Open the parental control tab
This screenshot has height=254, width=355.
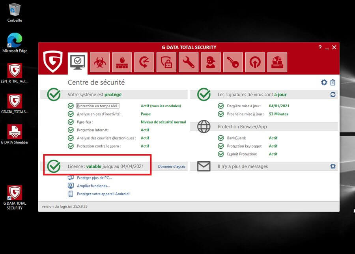tap(211, 62)
